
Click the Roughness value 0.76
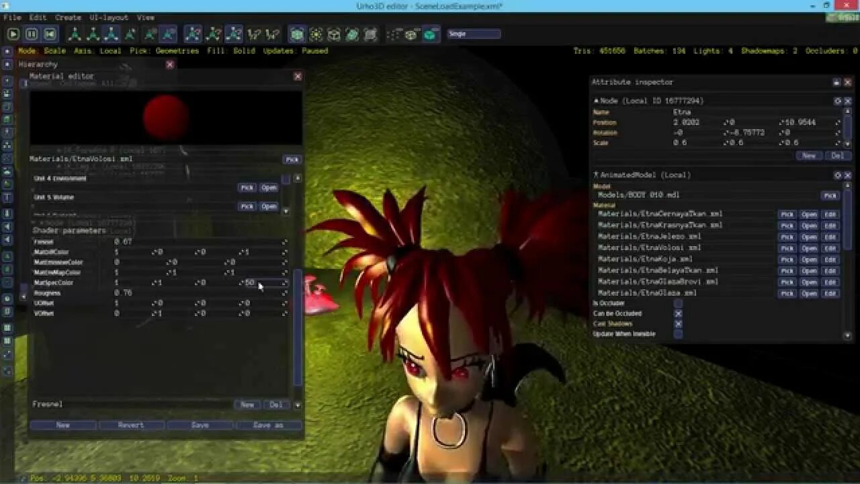pos(123,293)
